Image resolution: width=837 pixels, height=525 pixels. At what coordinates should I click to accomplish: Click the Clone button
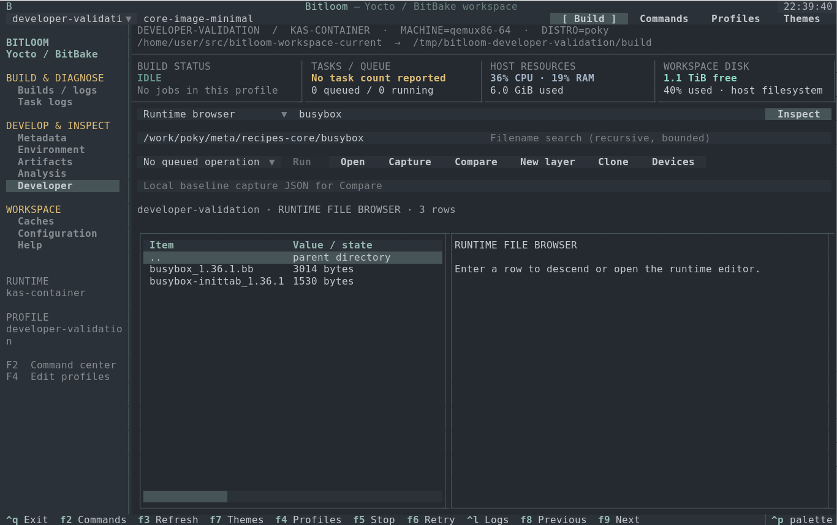(613, 162)
